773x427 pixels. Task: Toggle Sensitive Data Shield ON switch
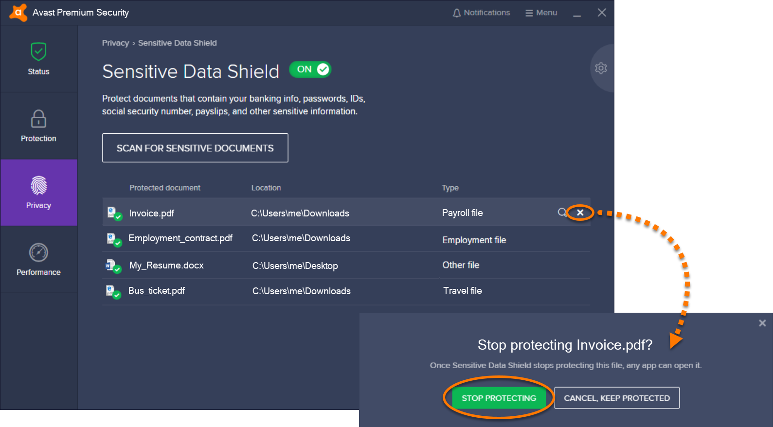310,69
